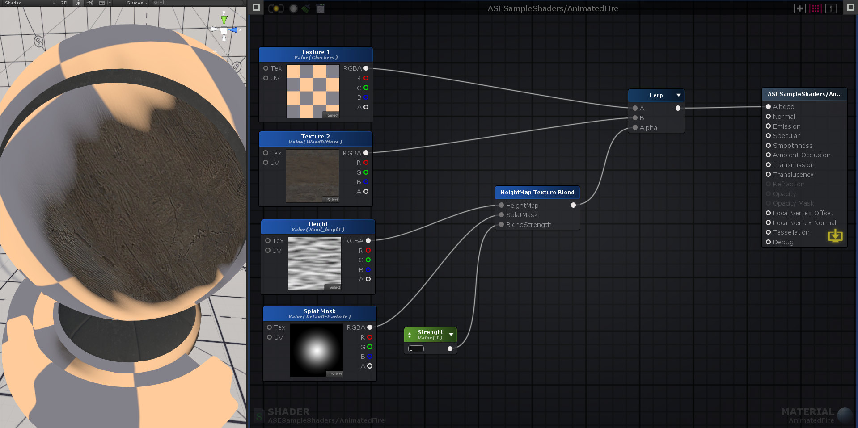Click Texture 1 RGBA output port
This screenshot has height=428, width=858.
[366, 68]
